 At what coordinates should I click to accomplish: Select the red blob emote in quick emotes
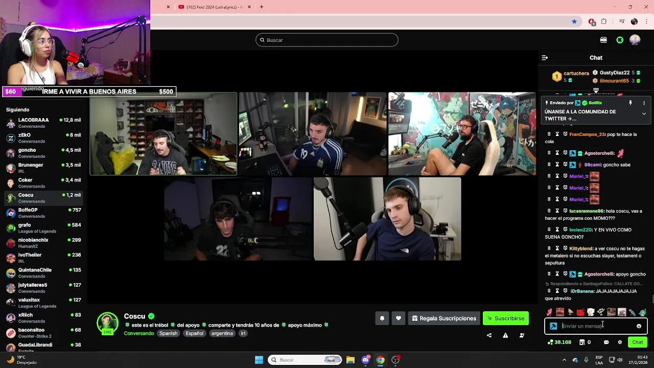(580, 312)
